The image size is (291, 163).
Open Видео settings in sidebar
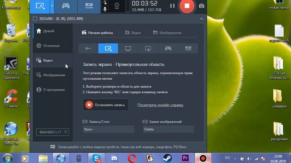point(53,60)
